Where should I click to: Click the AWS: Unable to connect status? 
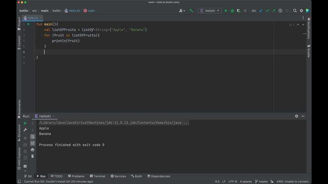point(293,181)
